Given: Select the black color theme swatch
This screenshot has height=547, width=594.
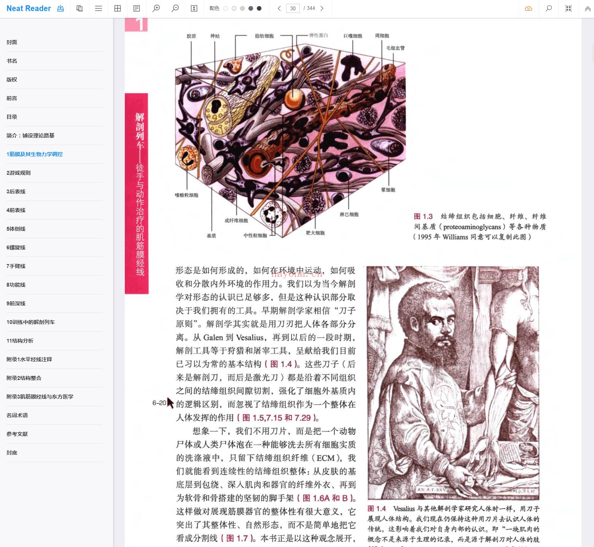Looking at the screenshot, I should coord(259,8).
